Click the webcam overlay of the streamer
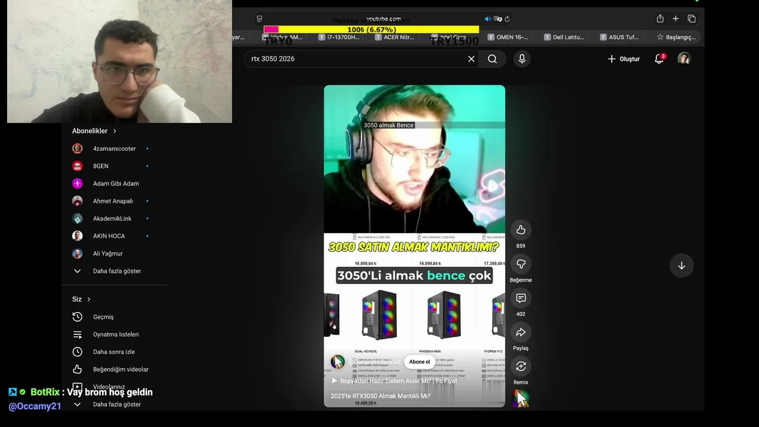Image resolution: width=759 pixels, height=427 pixels. 119,61
